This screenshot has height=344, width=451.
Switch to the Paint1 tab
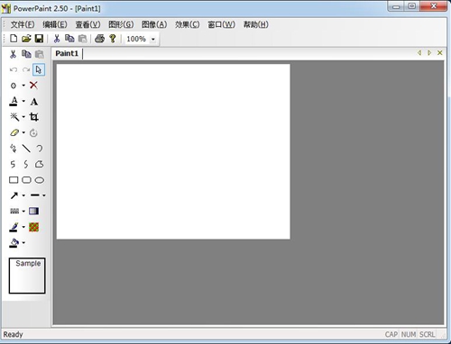(67, 53)
